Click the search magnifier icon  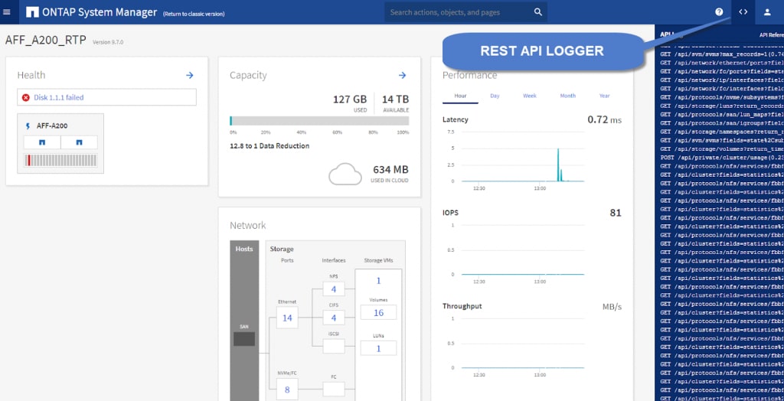538,12
